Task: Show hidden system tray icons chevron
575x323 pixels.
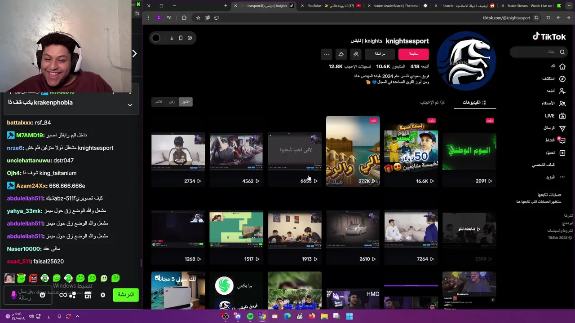Action: point(77,316)
